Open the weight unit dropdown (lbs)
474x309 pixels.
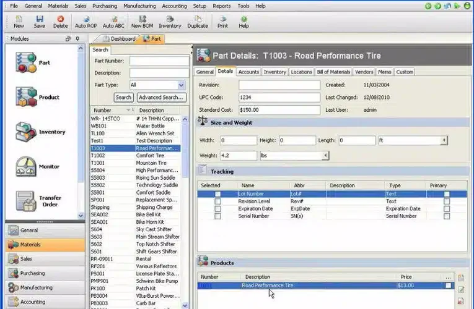(325, 156)
